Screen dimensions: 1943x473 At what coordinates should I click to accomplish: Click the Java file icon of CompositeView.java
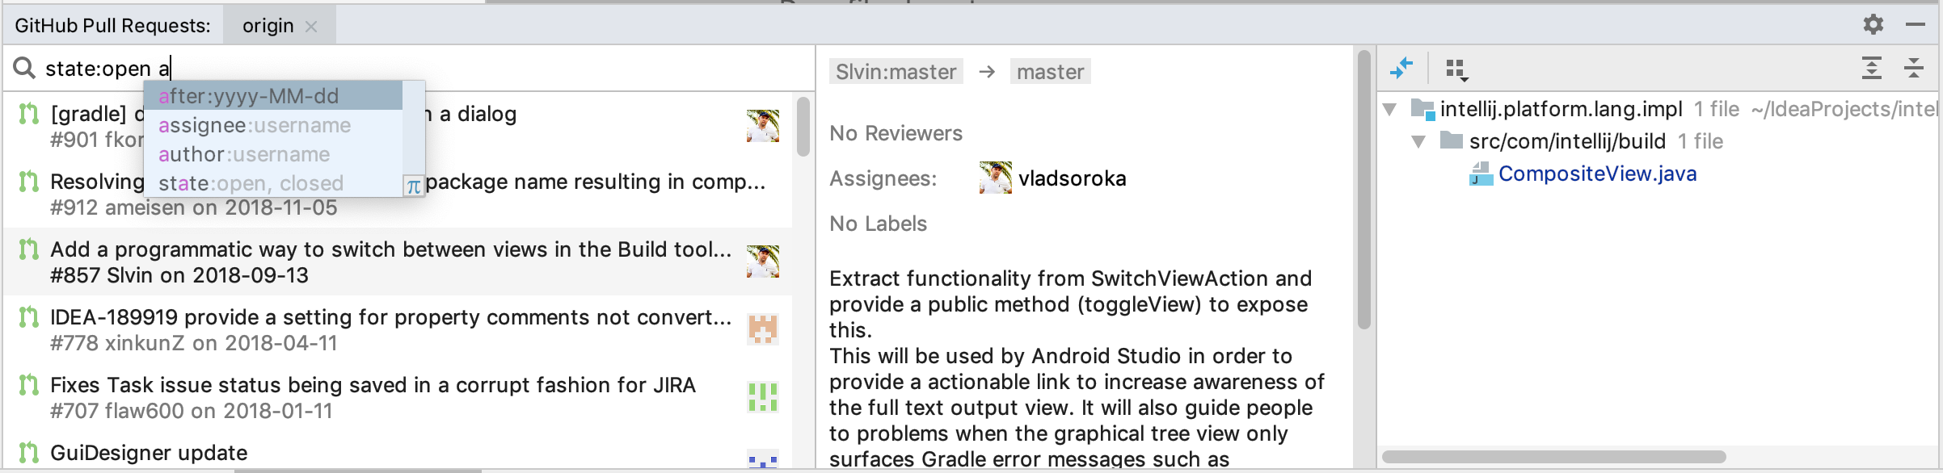[1480, 174]
